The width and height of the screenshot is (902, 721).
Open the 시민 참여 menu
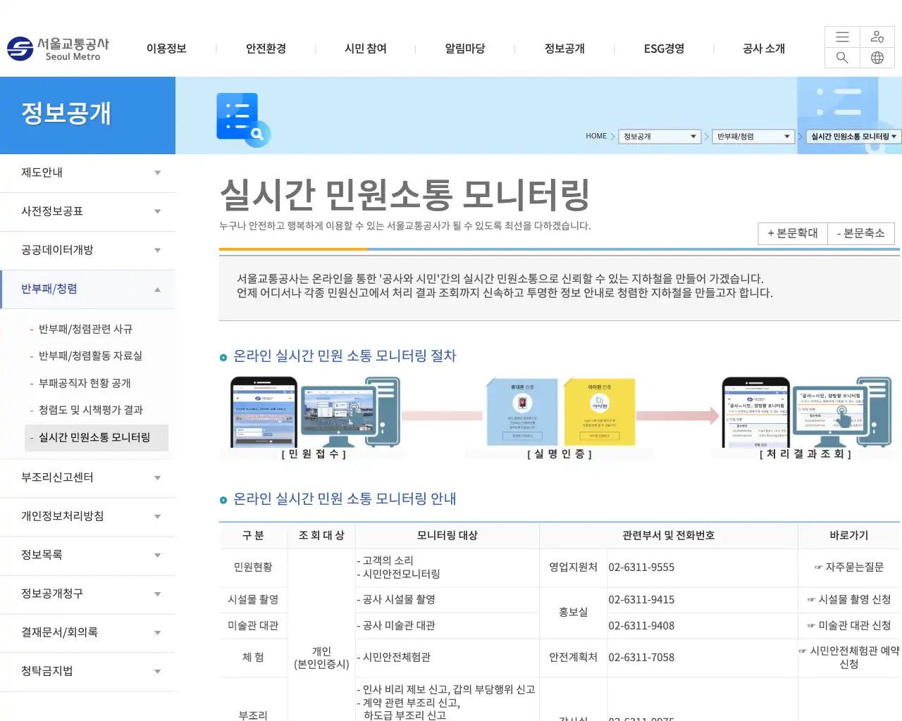pyautogui.click(x=366, y=49)
